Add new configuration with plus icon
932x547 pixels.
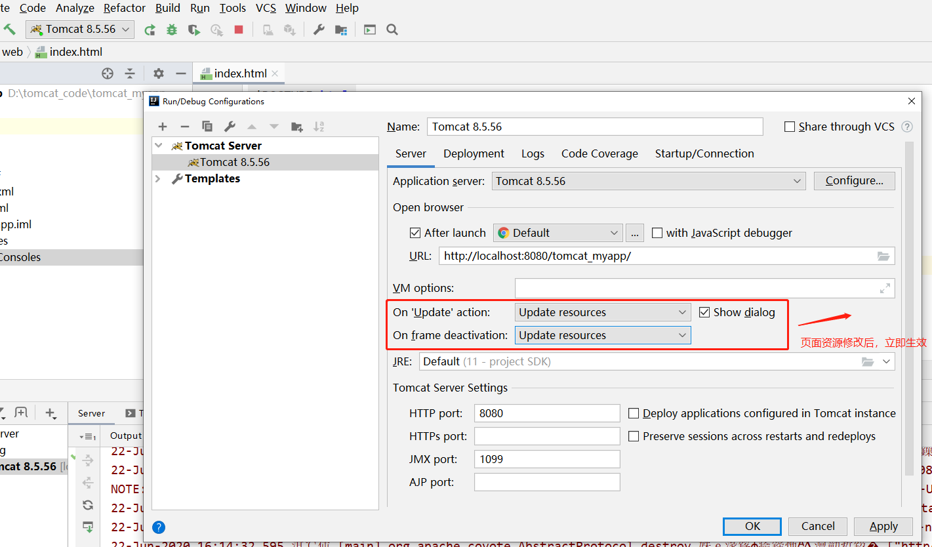[163, 127]
